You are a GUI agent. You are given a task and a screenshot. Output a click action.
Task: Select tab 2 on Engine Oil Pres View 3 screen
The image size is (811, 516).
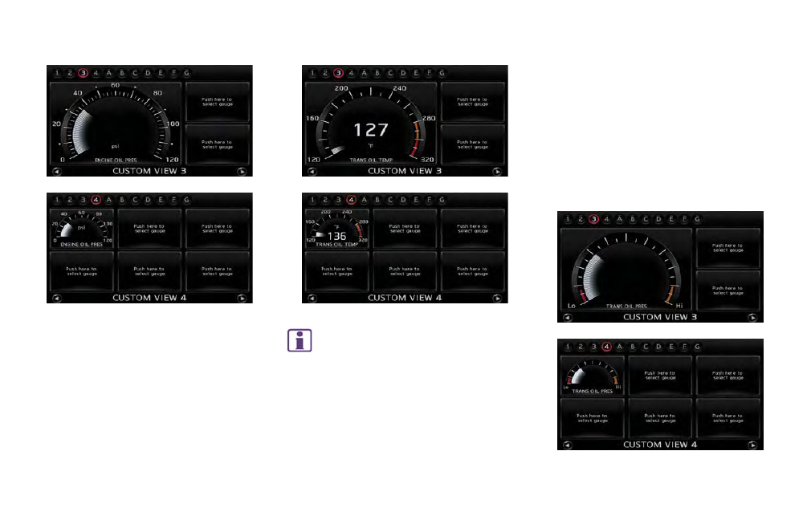pyautogui.click(x=70, y=73)
